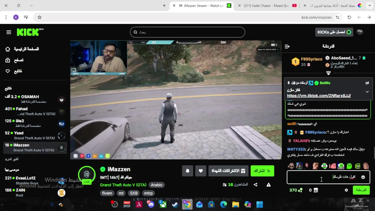Click the Arabic language tag
The height and width of the screenshot is (211, 375).
[x=156, y=185]
